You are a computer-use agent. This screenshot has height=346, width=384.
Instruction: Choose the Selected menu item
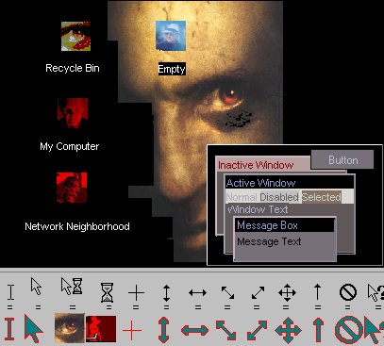pos(321,197)
